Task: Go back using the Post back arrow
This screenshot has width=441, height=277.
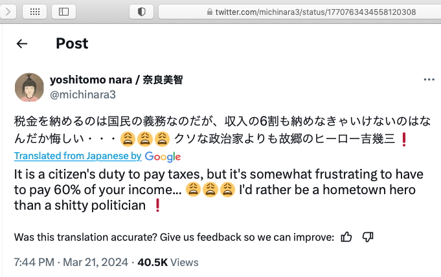Action: click(22, 43)
